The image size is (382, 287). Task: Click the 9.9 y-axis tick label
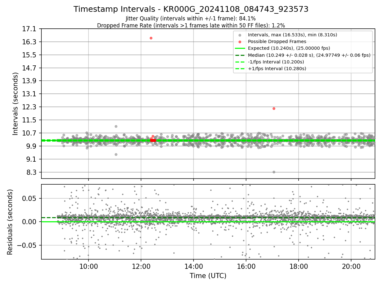[x=32, y=146]
